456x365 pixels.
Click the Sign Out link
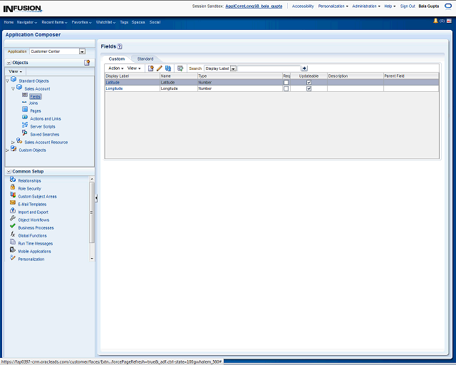pyautogui.click(x=408, y=6)
